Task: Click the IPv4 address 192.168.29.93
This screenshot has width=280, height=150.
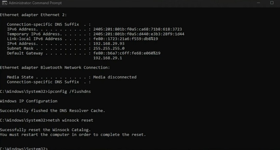Action: pyautogui.click(x=109, y=43)
